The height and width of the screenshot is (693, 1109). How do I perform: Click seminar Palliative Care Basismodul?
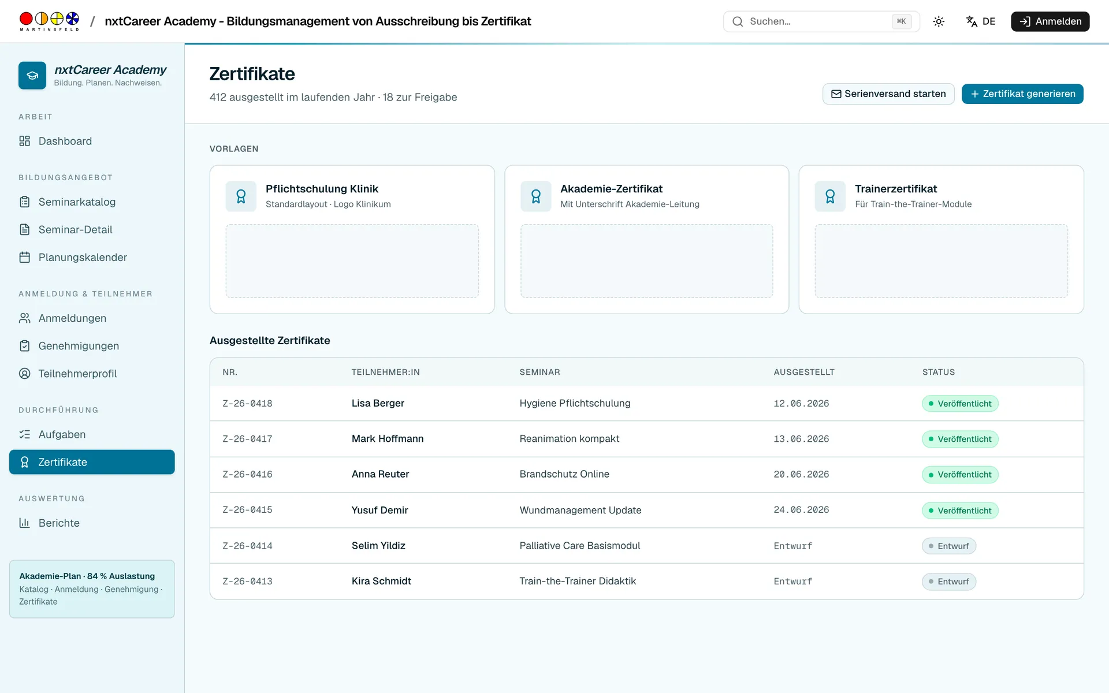[x=579, y=546]
